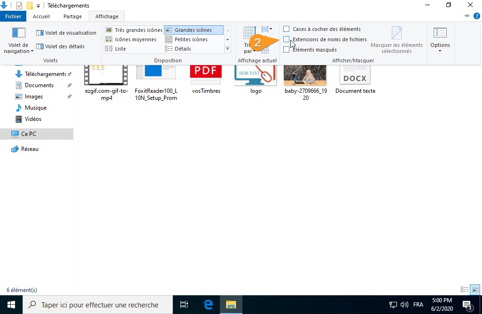Open the Options dropdown arrow
The height and width of the screenshot is (314, 482).
click(440, 51)
